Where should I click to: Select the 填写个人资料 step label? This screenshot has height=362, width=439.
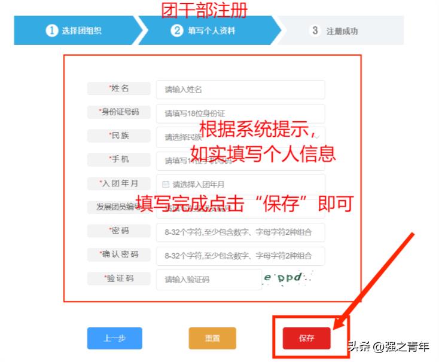(211, 31)
